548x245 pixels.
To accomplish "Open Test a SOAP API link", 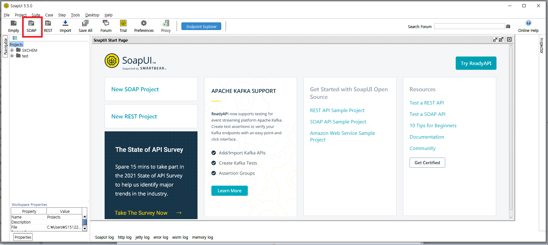I will click(x=427, y=114).
